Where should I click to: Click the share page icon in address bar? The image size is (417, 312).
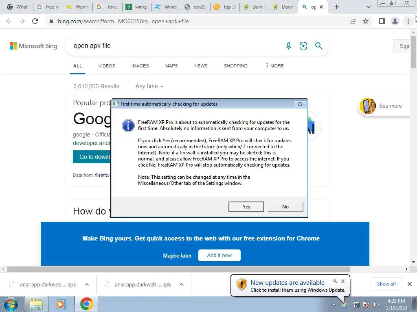pos(353,21)
